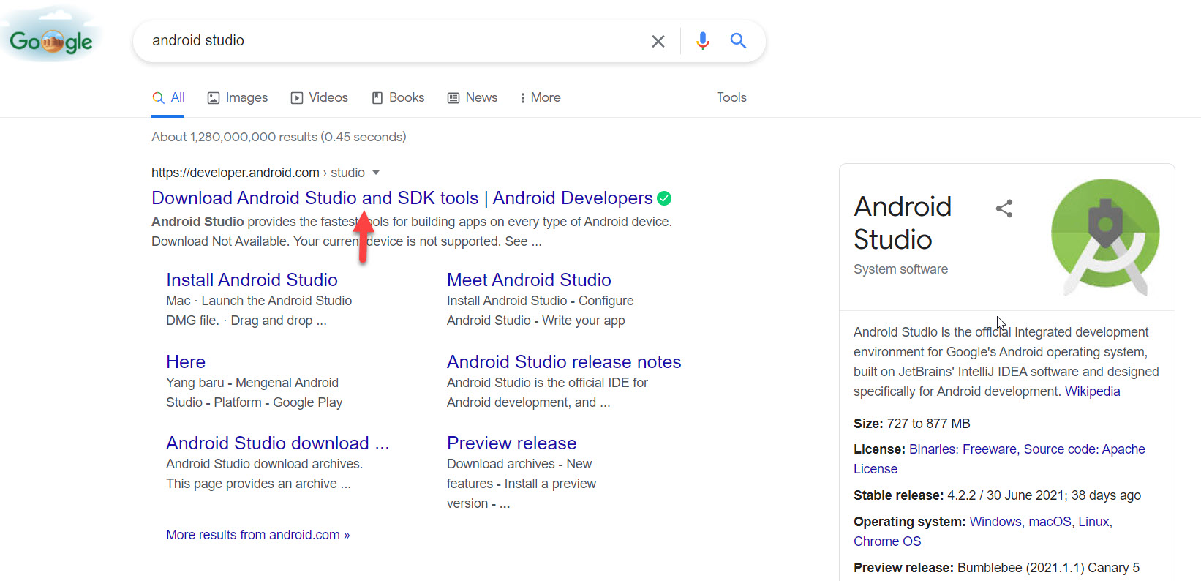Open the Install Android Studio sitelink
The image size is (1201, 581).
point(252,280)
